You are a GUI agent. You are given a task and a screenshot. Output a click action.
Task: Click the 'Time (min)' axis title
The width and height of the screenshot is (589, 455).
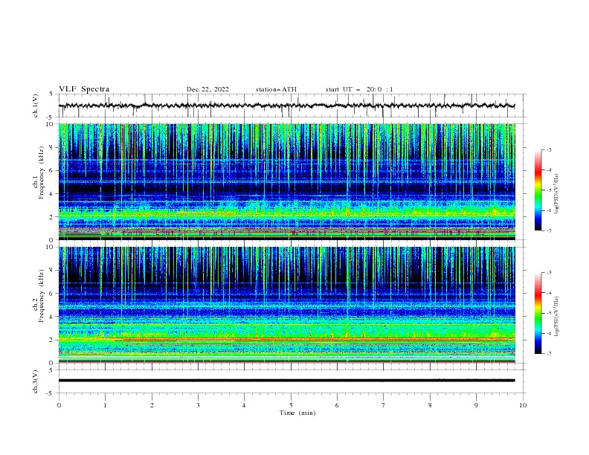(297, 413)
